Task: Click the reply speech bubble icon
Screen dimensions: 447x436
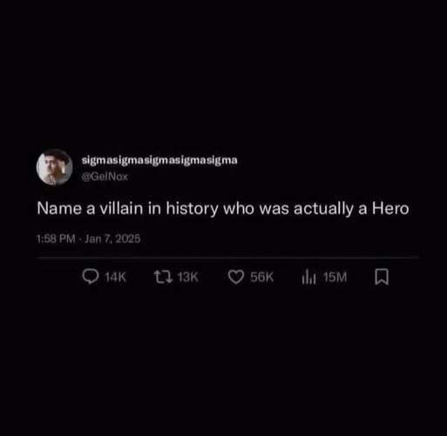Action: [91, 276]
